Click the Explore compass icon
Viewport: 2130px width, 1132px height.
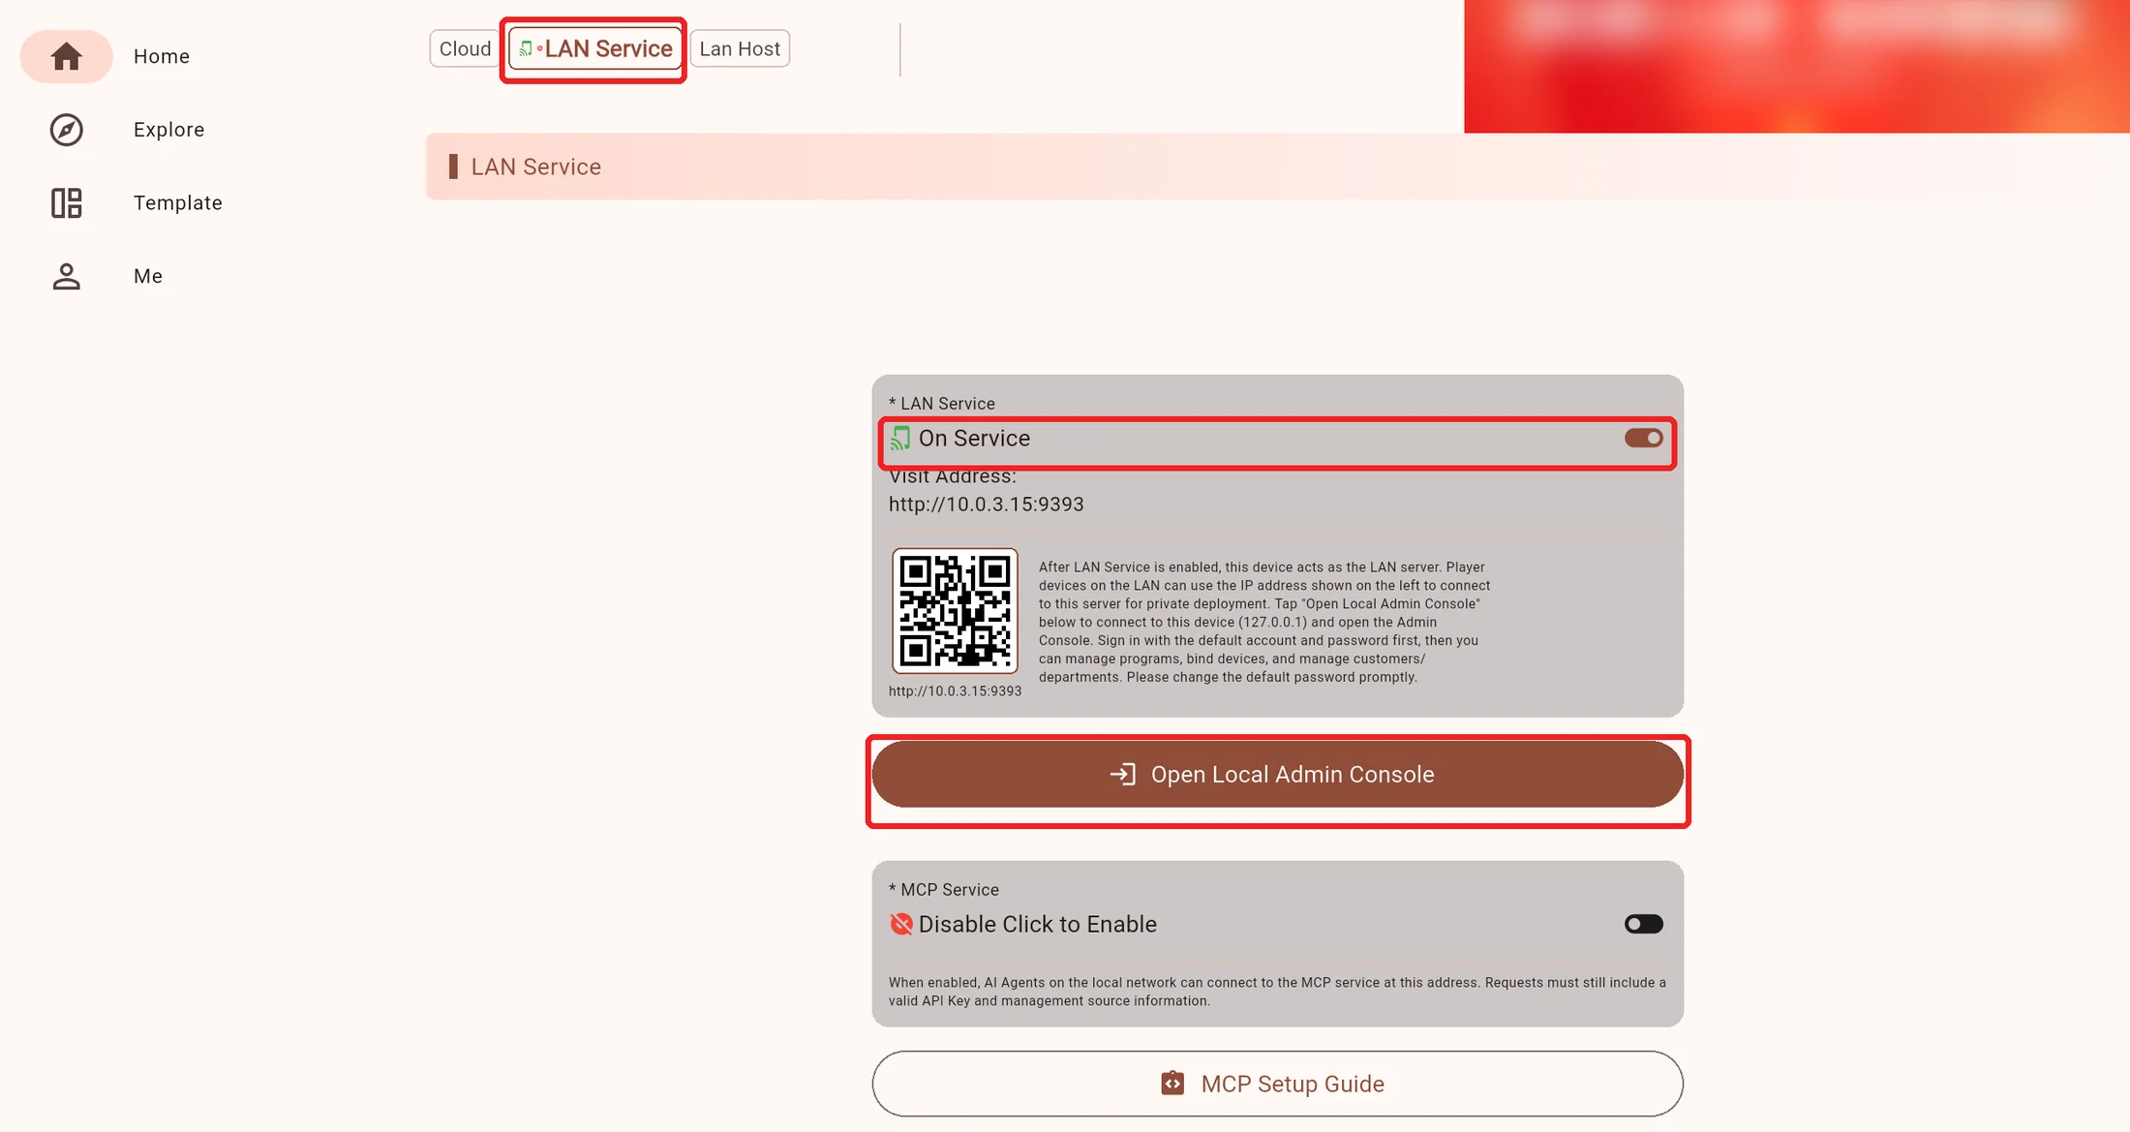pyautogui.click(x=66, y=130)
